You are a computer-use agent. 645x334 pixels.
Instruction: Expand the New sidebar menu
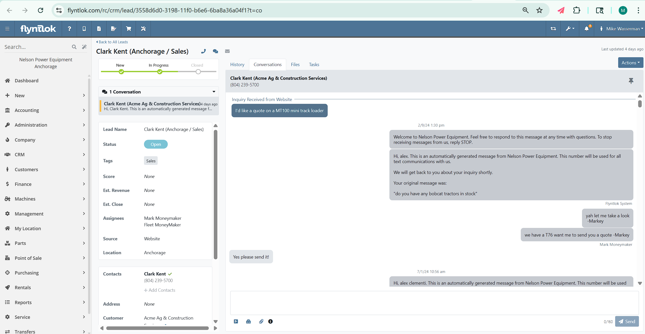coord(46,95)
